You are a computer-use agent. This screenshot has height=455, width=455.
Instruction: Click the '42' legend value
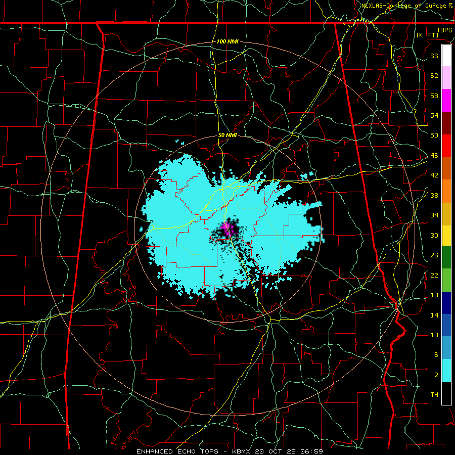[434, 175]
